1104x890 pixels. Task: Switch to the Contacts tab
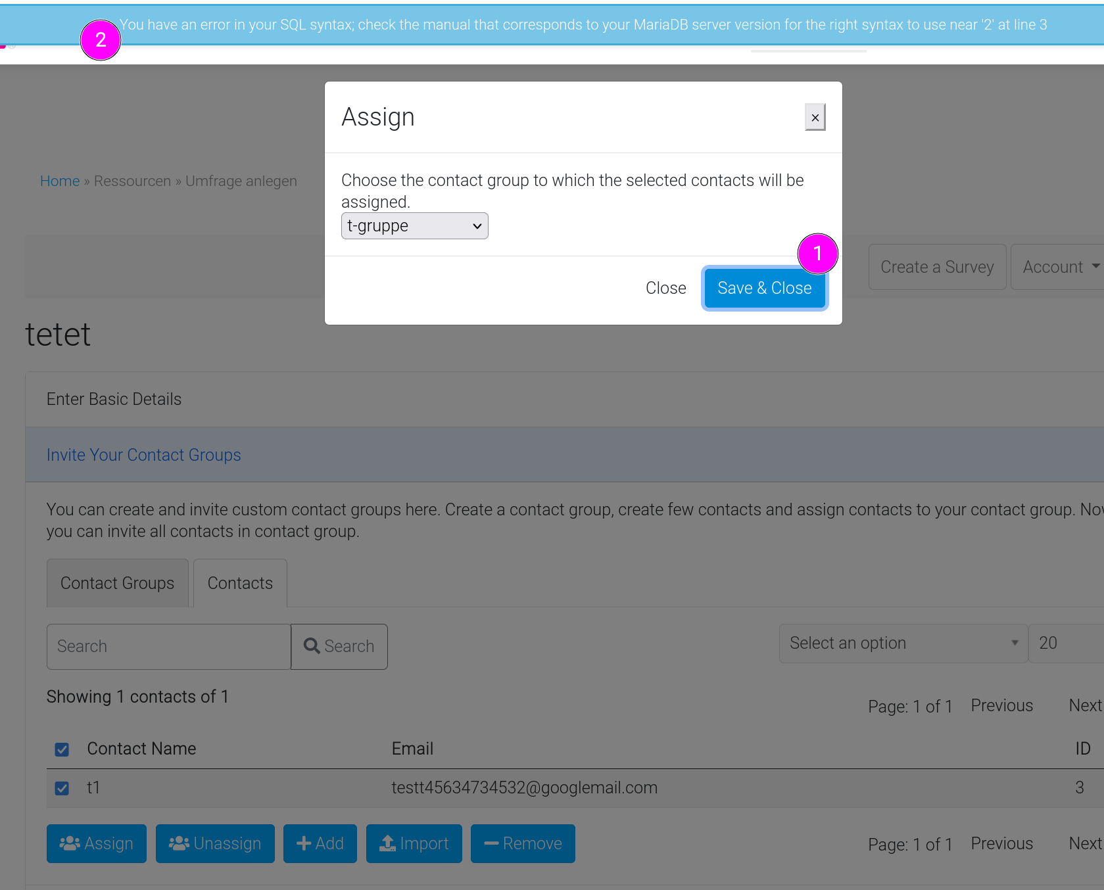click(x=240, y=583)
